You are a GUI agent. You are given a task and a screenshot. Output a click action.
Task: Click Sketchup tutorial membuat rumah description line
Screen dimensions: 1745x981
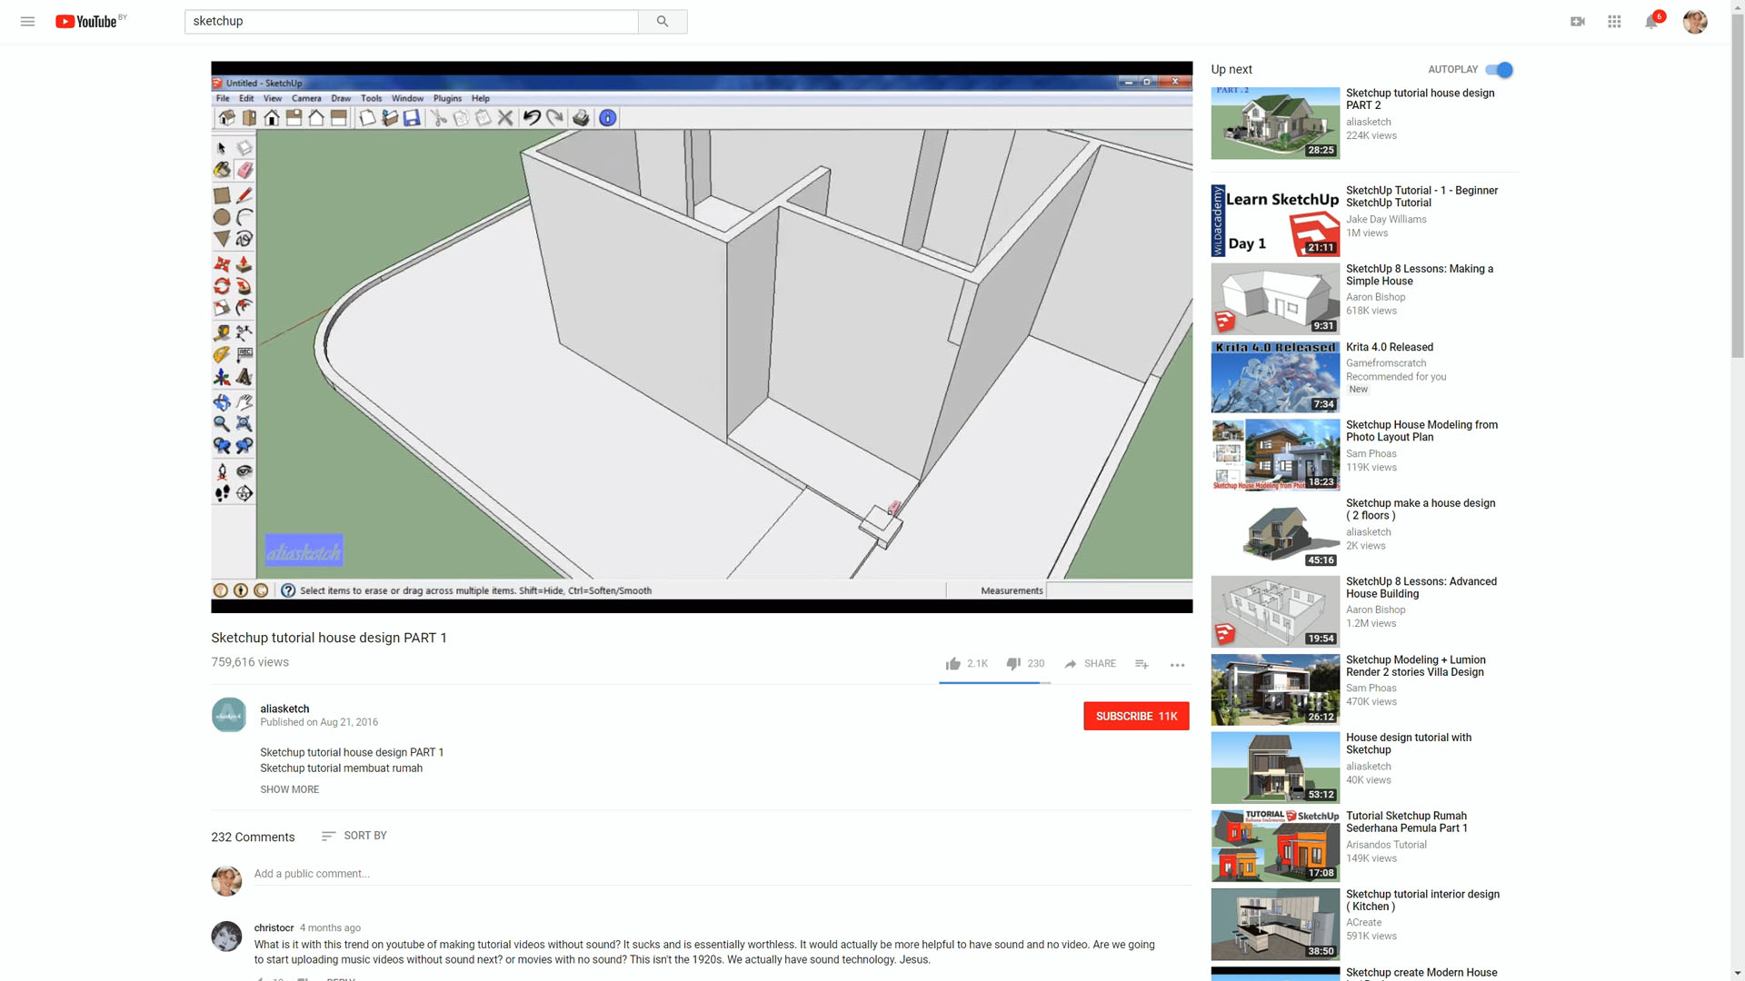point(341,768)
